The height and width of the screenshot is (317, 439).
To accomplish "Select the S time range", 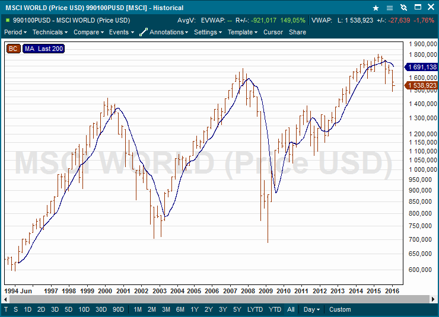I will pos(15,309).
